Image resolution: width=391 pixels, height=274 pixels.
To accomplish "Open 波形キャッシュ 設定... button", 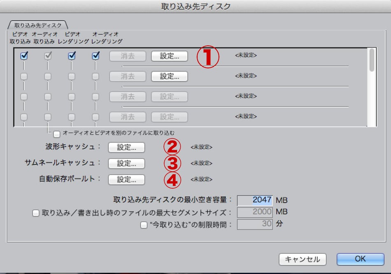I will [x=126, y=148].
